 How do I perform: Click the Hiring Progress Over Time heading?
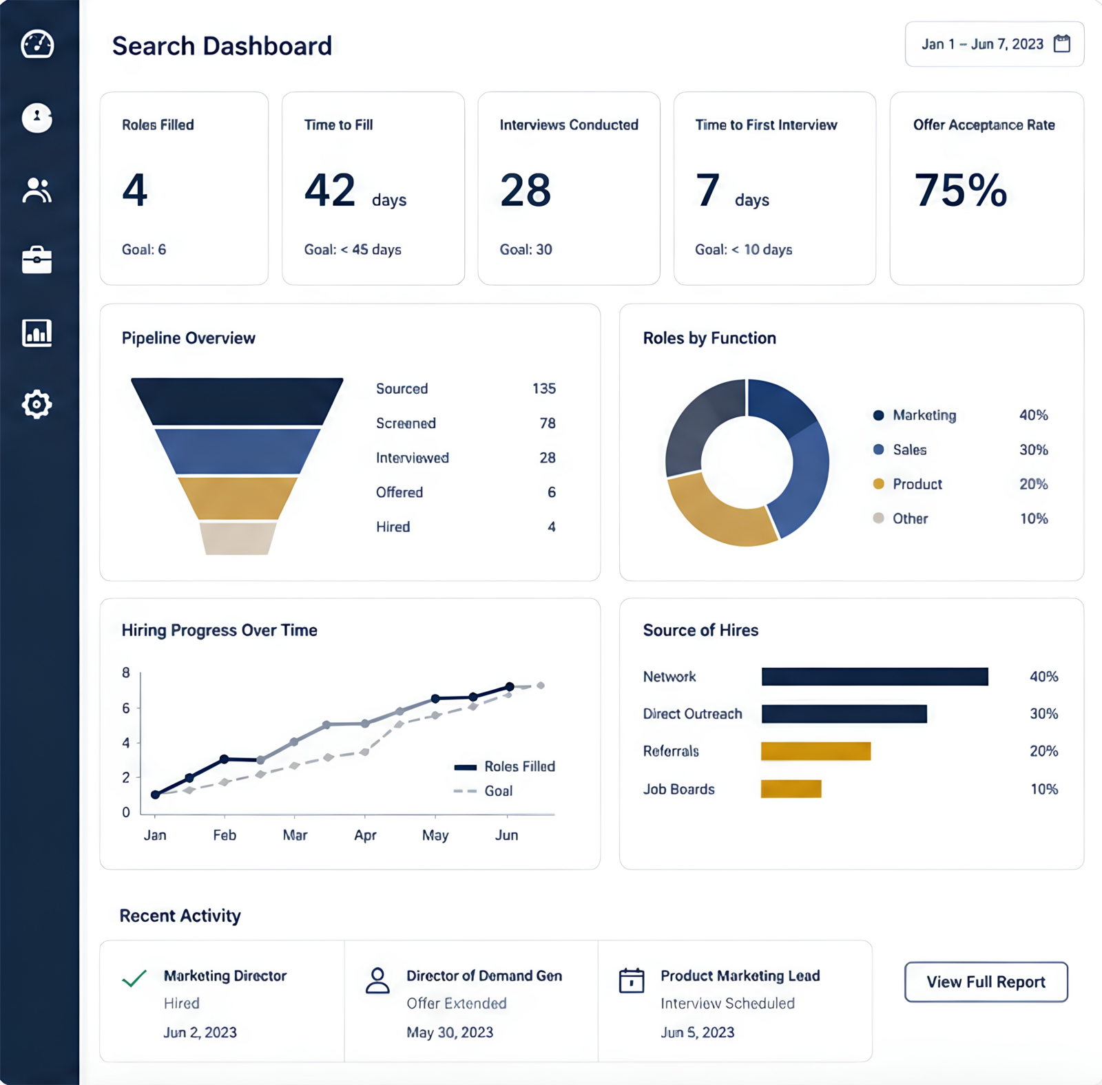219,631
